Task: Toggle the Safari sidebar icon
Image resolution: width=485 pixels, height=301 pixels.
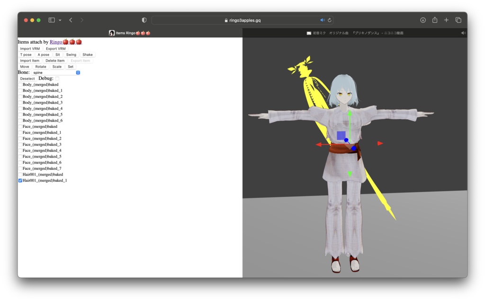Action: tap(52, 20)
